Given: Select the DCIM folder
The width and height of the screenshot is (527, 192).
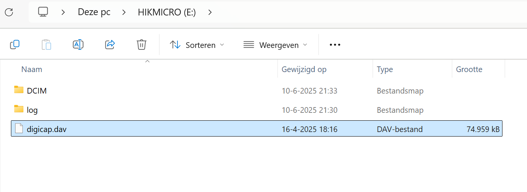Looking at the screenshot, I should point(257,91).
